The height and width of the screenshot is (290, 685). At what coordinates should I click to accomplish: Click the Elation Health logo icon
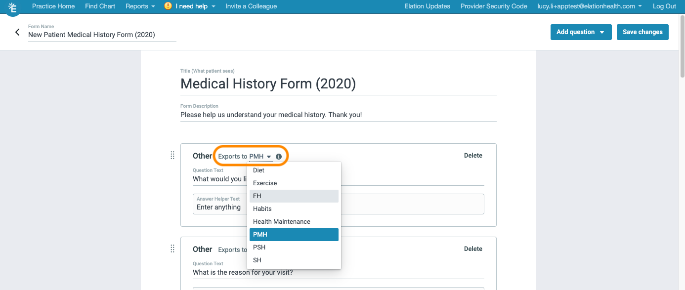coord(13,7)
